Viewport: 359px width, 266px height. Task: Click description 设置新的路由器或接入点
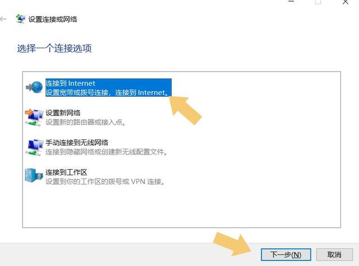pyautogui.click(x=86, y=122)
